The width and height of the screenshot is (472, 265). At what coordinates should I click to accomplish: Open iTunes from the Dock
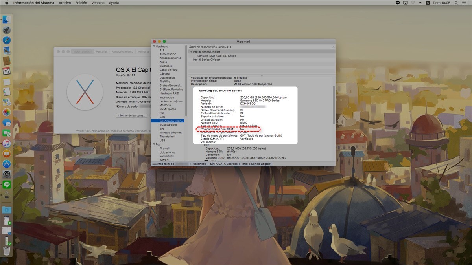tap(6, 143)
